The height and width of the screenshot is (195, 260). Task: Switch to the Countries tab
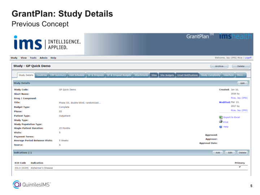(x=42, y=75)
